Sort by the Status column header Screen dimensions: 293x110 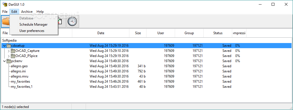(x=218, y=33)
